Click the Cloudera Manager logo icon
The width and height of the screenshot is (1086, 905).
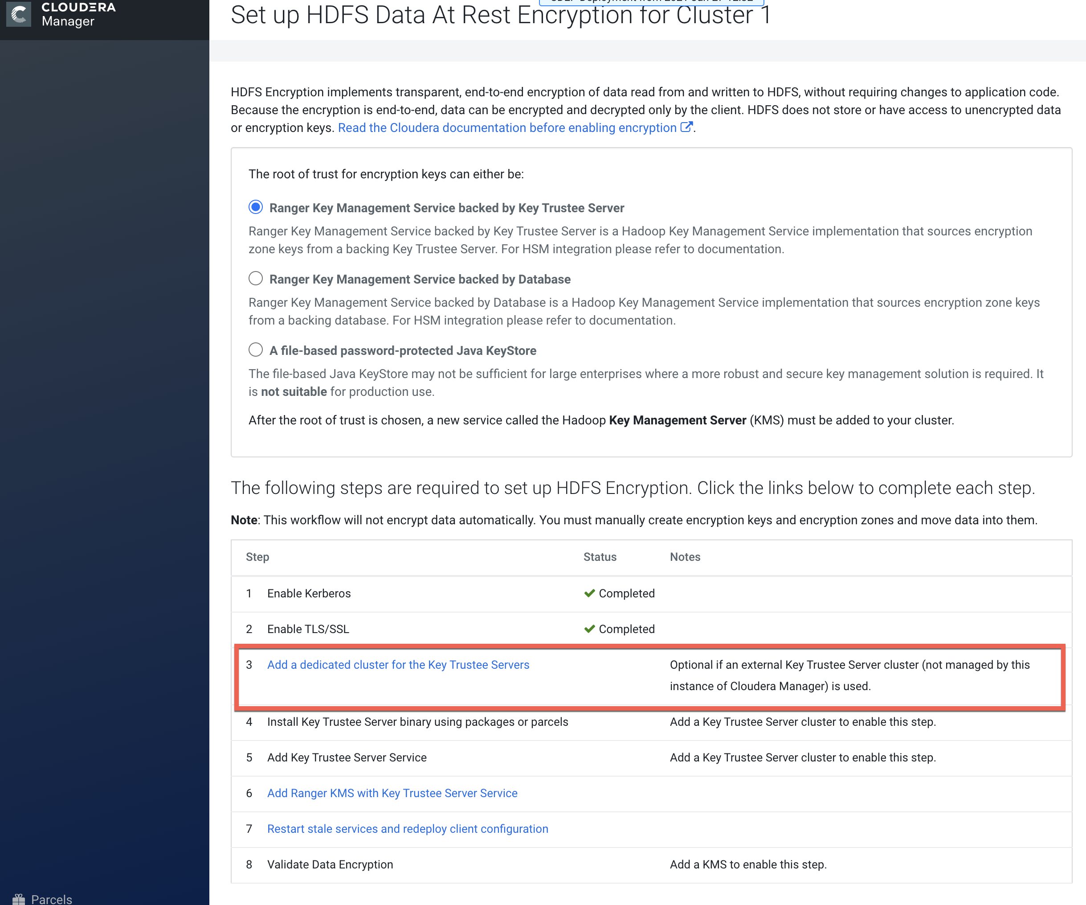click(x=19, y=13)
